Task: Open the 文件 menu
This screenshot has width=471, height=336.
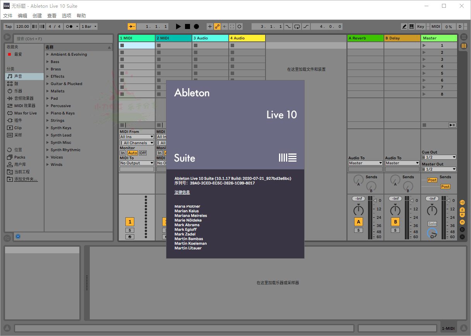Action: [8, 16]
